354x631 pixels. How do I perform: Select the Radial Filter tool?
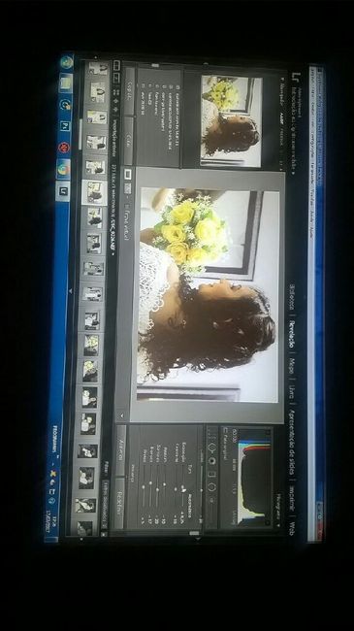[211, 487]
